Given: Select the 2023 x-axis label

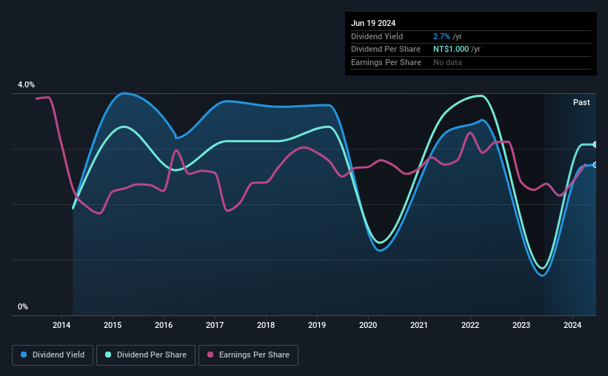Looking at the screenshot, I should [x=521, y=325].
